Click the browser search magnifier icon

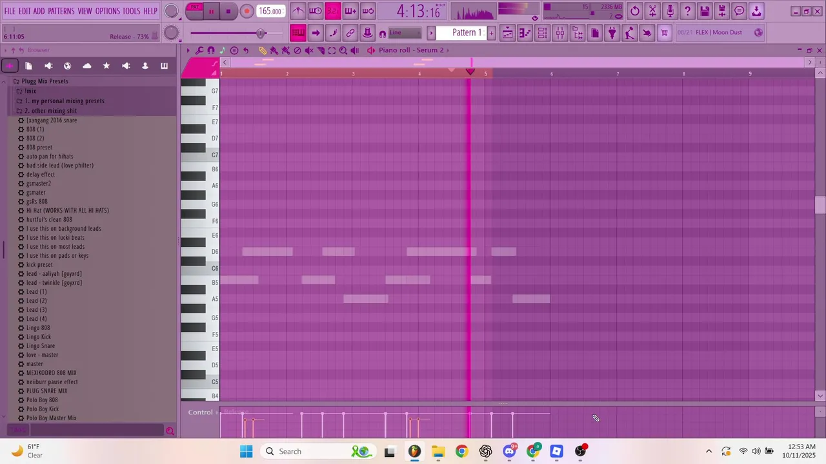click(170, 431)
